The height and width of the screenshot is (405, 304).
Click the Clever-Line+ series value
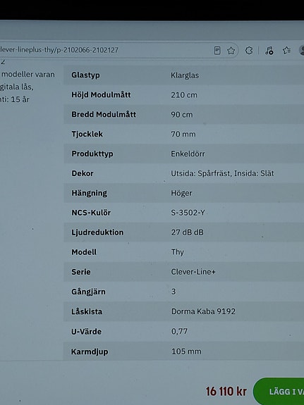[193, 272]
